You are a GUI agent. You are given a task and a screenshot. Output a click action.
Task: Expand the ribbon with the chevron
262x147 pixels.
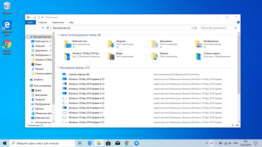coord(234,22)
